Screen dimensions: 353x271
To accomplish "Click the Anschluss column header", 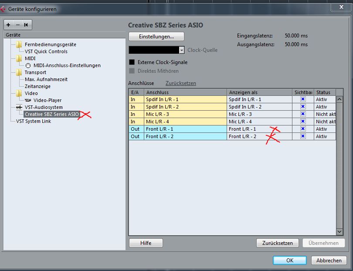I will click(185, 92).
